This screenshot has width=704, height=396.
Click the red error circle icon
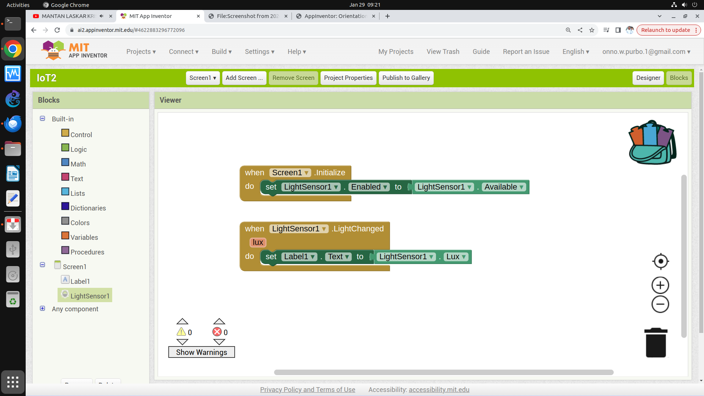tap(217, 332)
